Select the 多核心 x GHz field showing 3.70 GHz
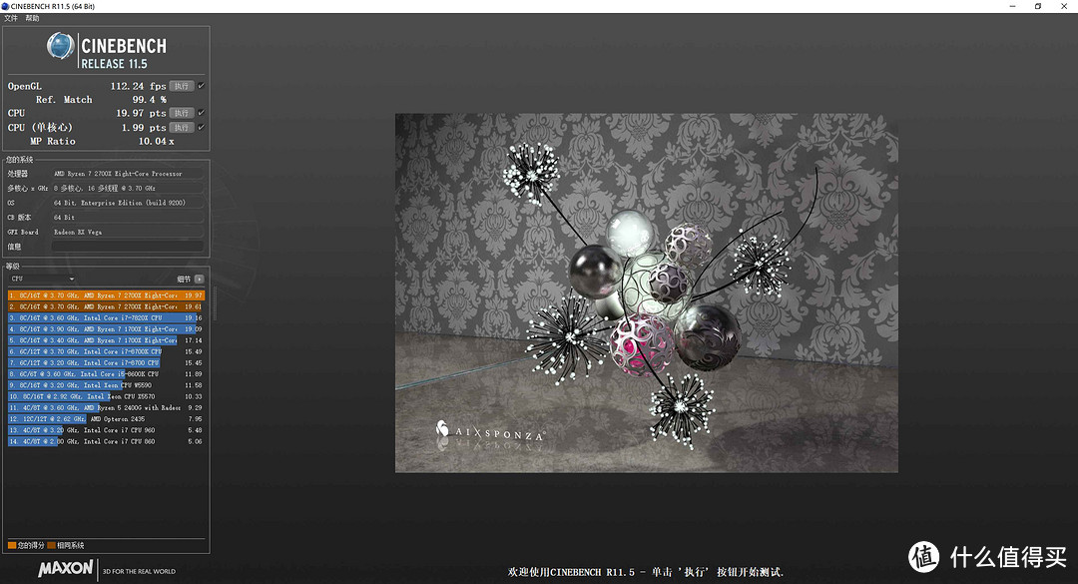Screen dimensions: 1078x584 click(x=128, y=188)
